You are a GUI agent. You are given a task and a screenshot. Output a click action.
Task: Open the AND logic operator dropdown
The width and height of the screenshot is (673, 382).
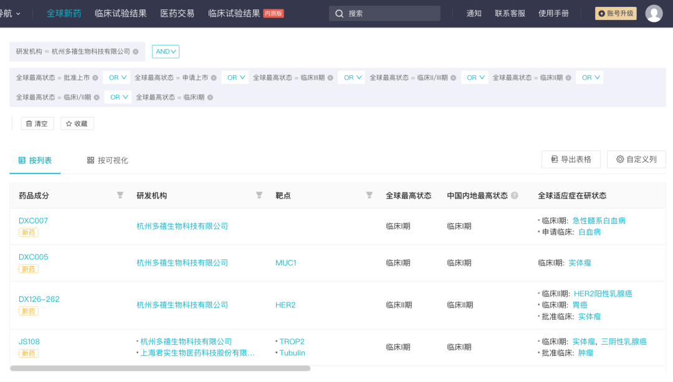[165, 52]
